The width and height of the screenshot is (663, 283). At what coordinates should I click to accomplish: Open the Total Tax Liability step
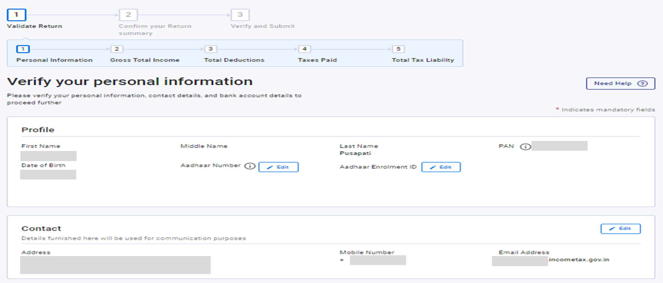coord(398,49)
